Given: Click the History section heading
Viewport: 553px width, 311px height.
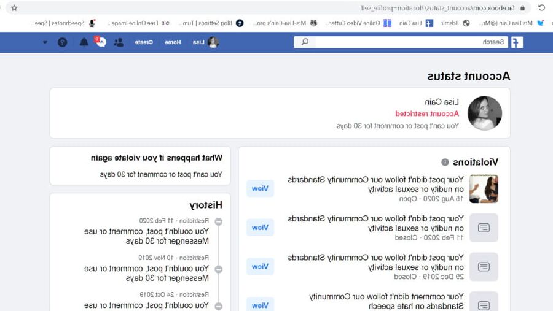Looking at the screenshot, I should pyautogui.click(x=206, y=205).
